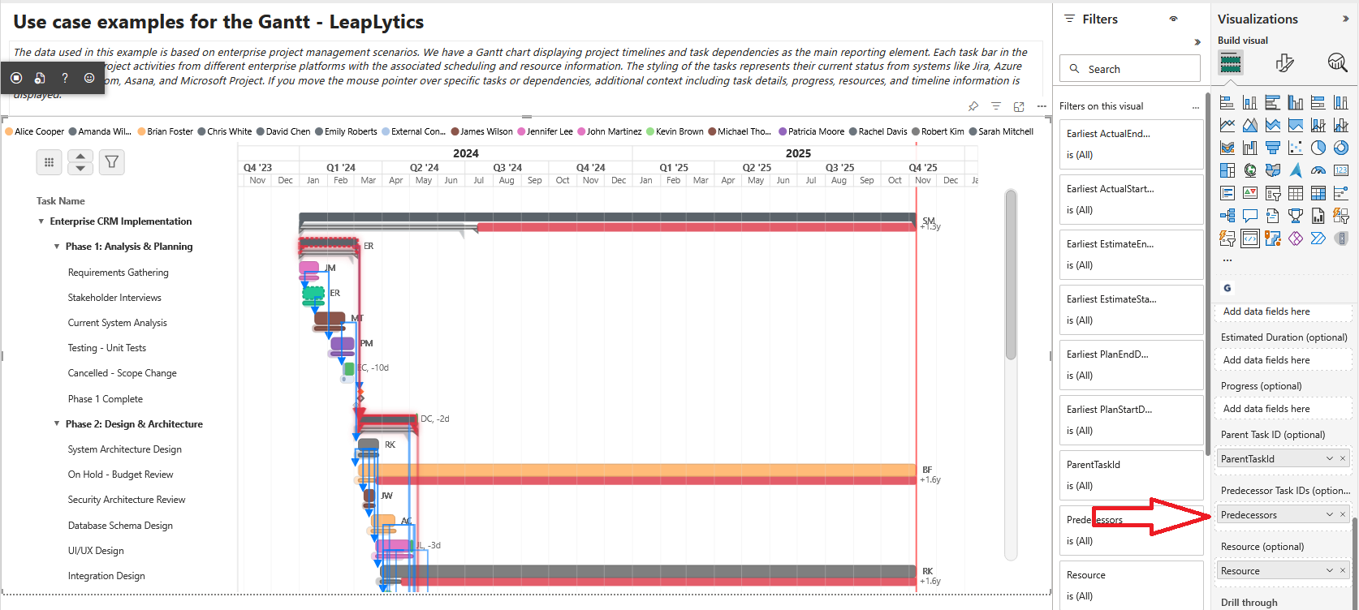Open focus mode for the Gantt visual
Image resolution: width=1359 pixels, height=610 pixels.
click(x=1019, y=106)
